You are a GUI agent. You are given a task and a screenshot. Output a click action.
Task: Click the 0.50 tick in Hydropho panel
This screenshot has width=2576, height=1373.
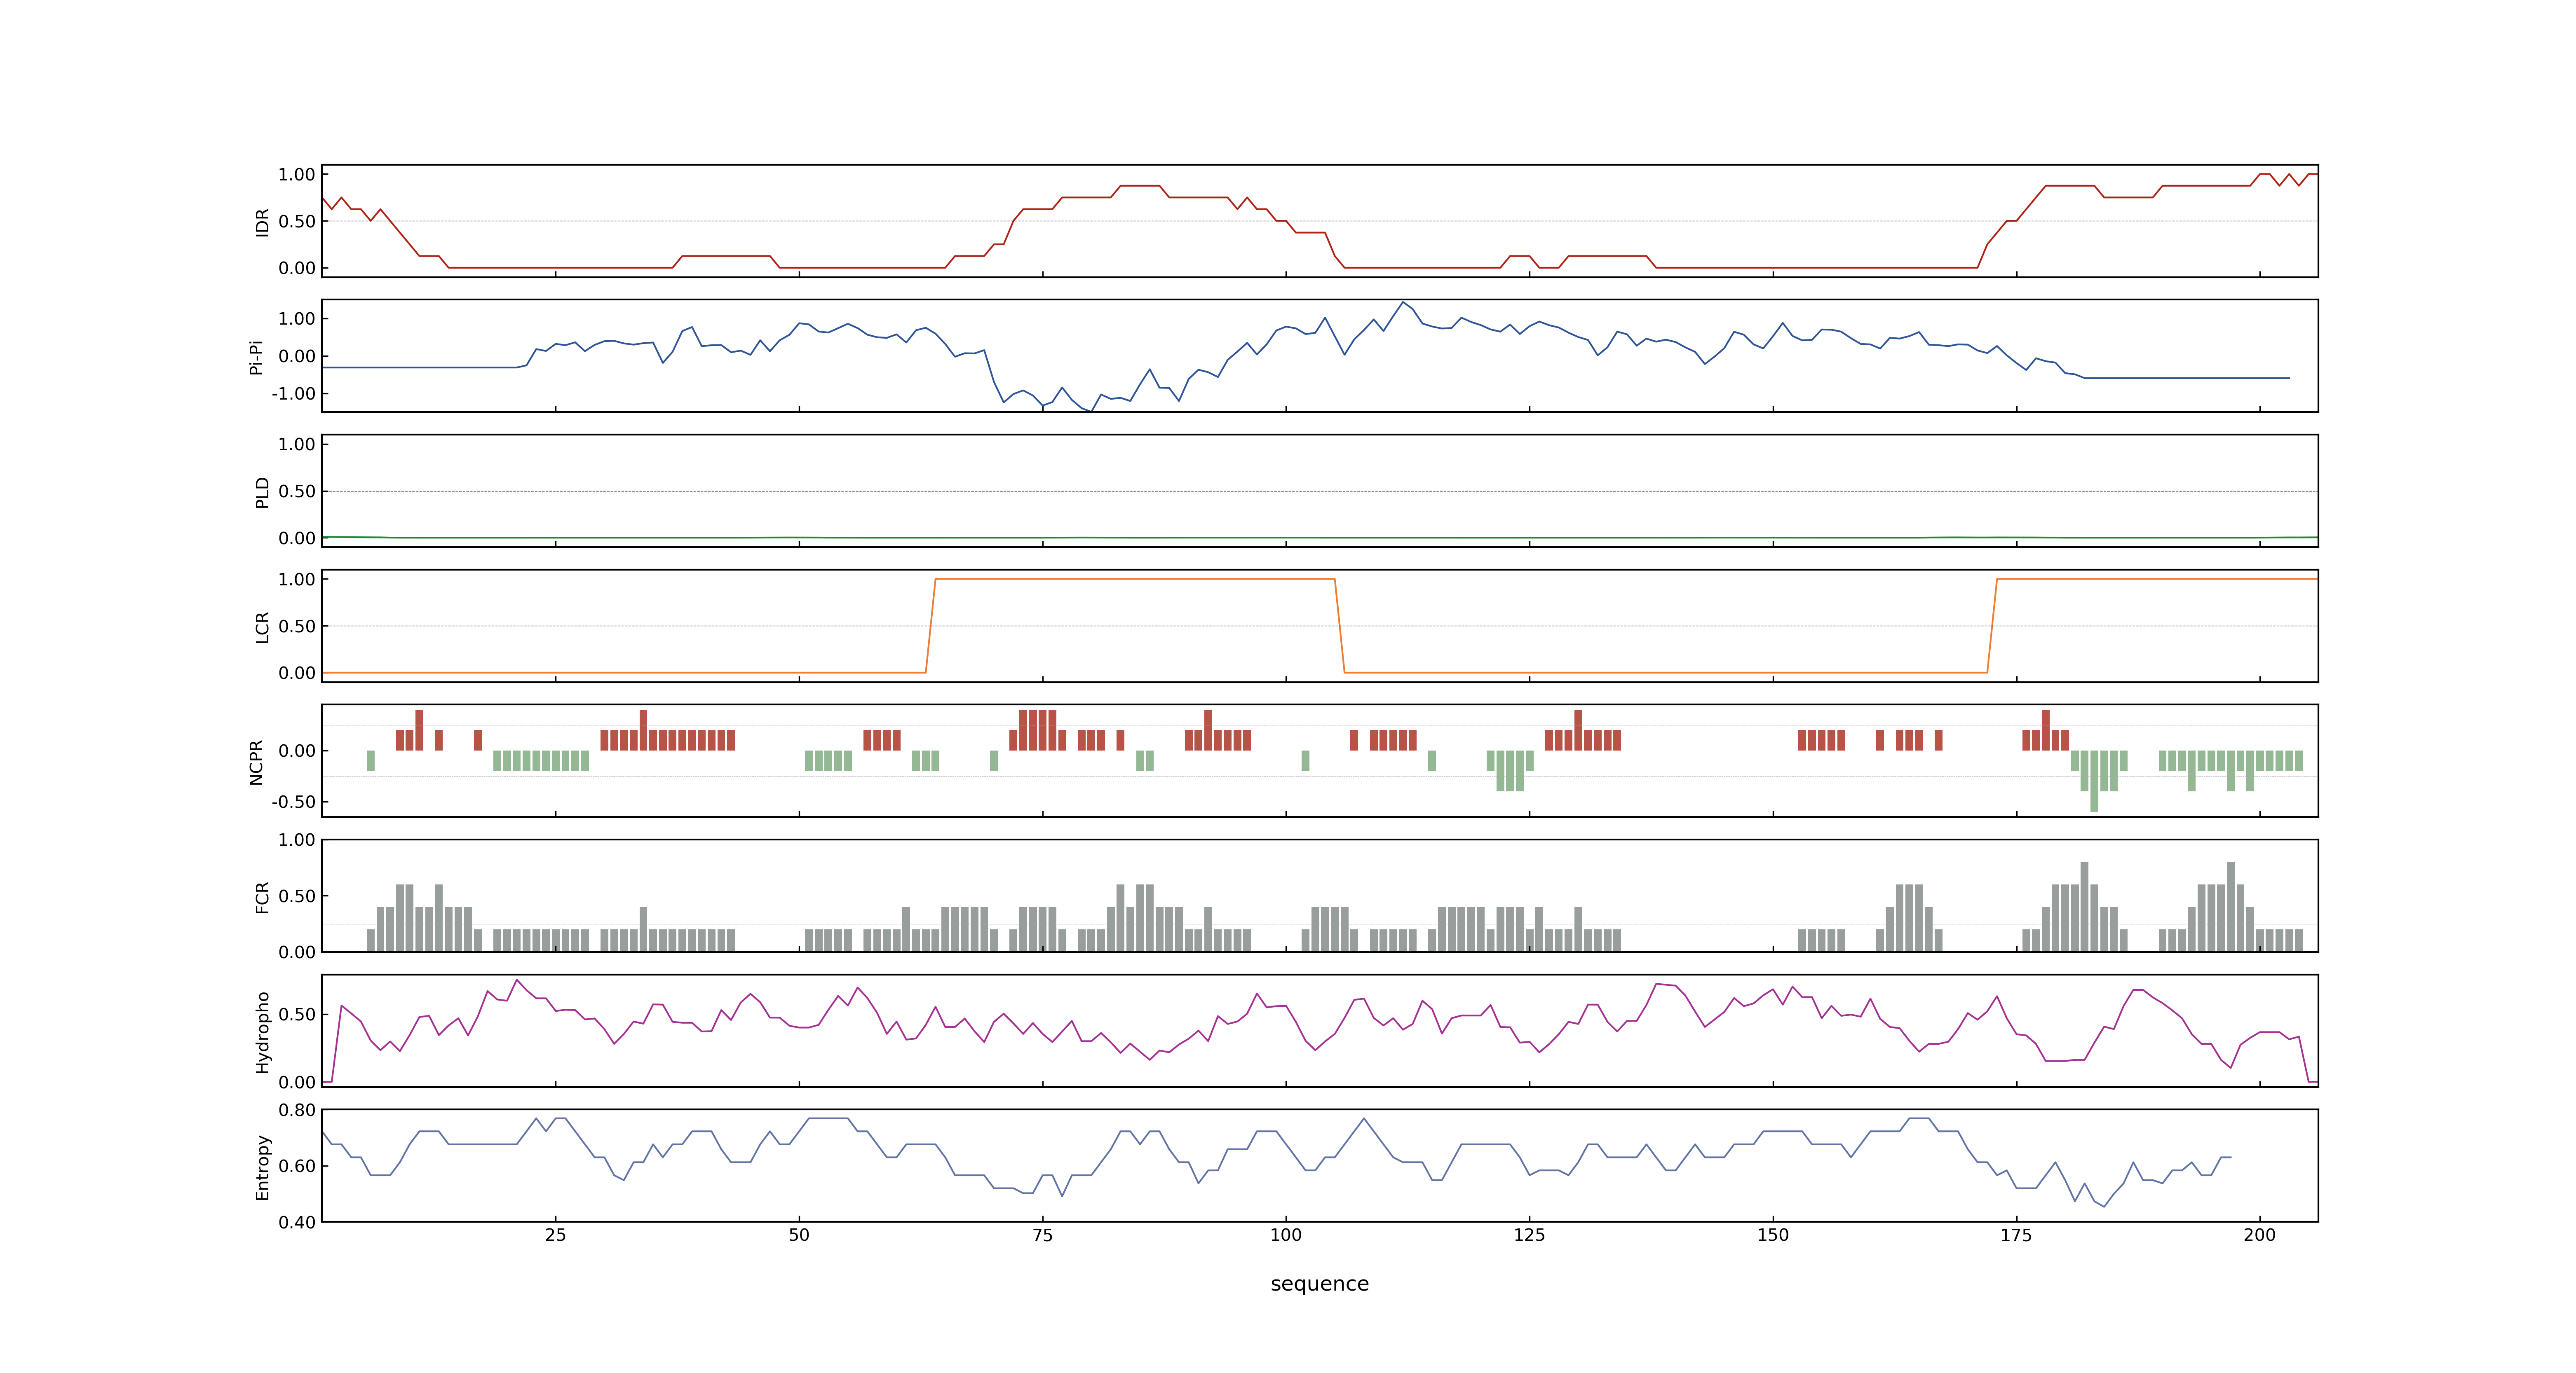point(297,1014)
